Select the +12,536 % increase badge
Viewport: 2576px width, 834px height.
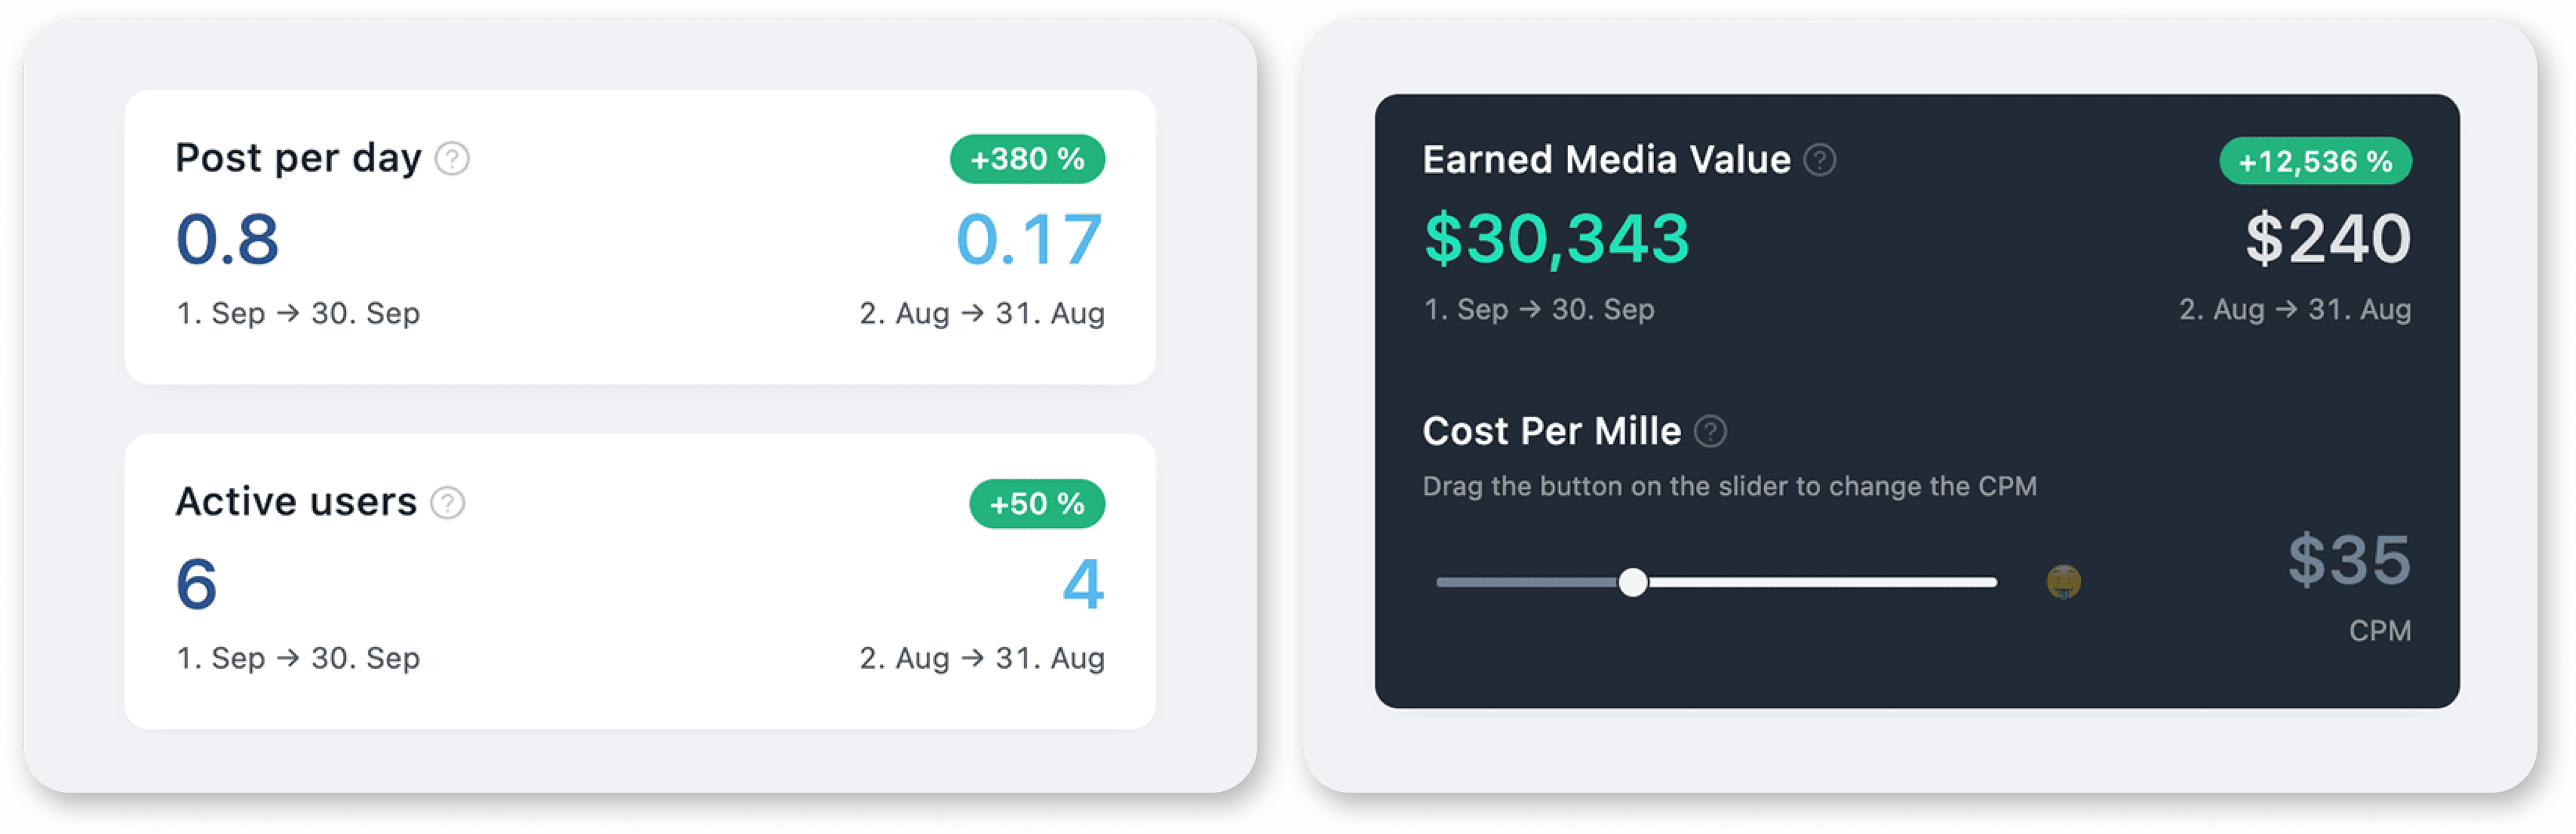pos(2315,161)
